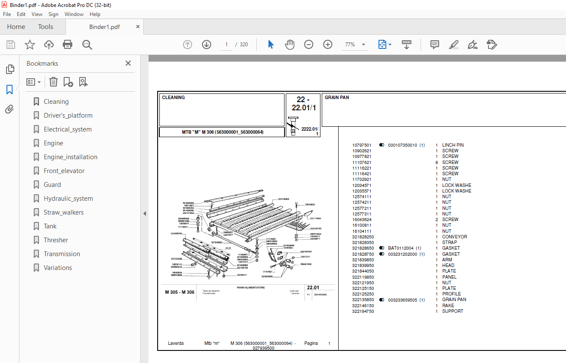Open the stamp/request signature tool icon
Image resolution: width=566 pixels, height=363 pixels.
pos(492,45)
